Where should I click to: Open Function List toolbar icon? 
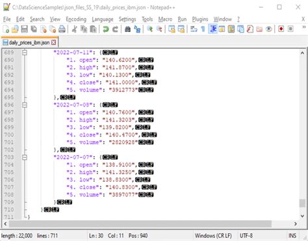[x=250, y=29]
